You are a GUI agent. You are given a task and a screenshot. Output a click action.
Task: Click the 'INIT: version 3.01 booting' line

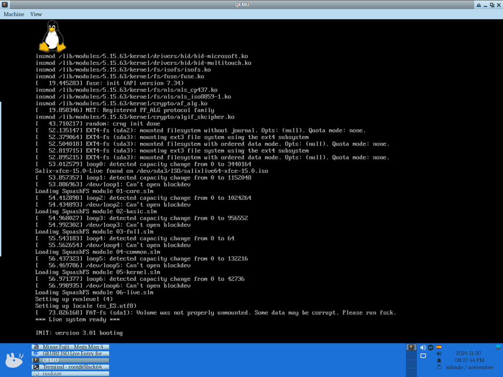point(79,333)
